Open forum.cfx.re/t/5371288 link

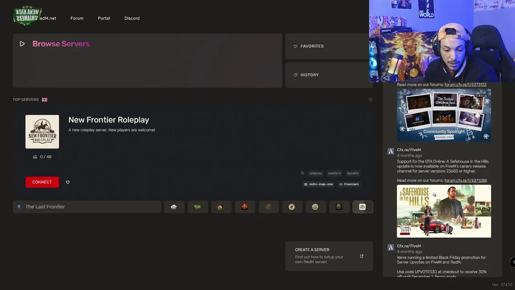[466, 180]
